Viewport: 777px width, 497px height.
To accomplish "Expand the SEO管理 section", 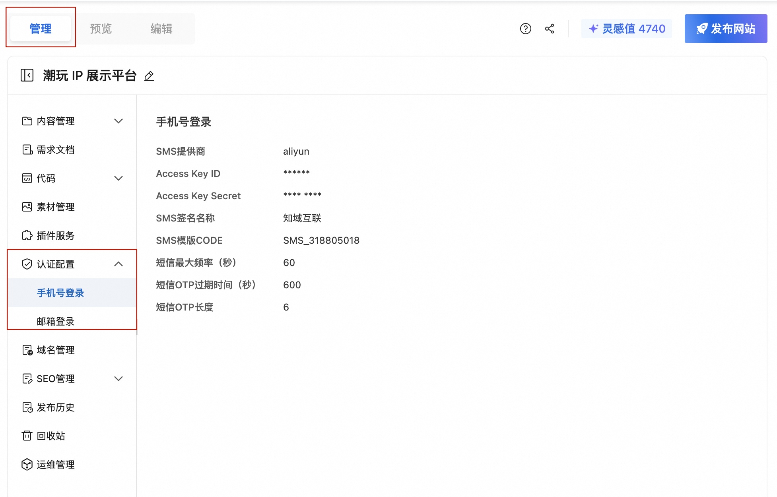I will click(118, 379).
